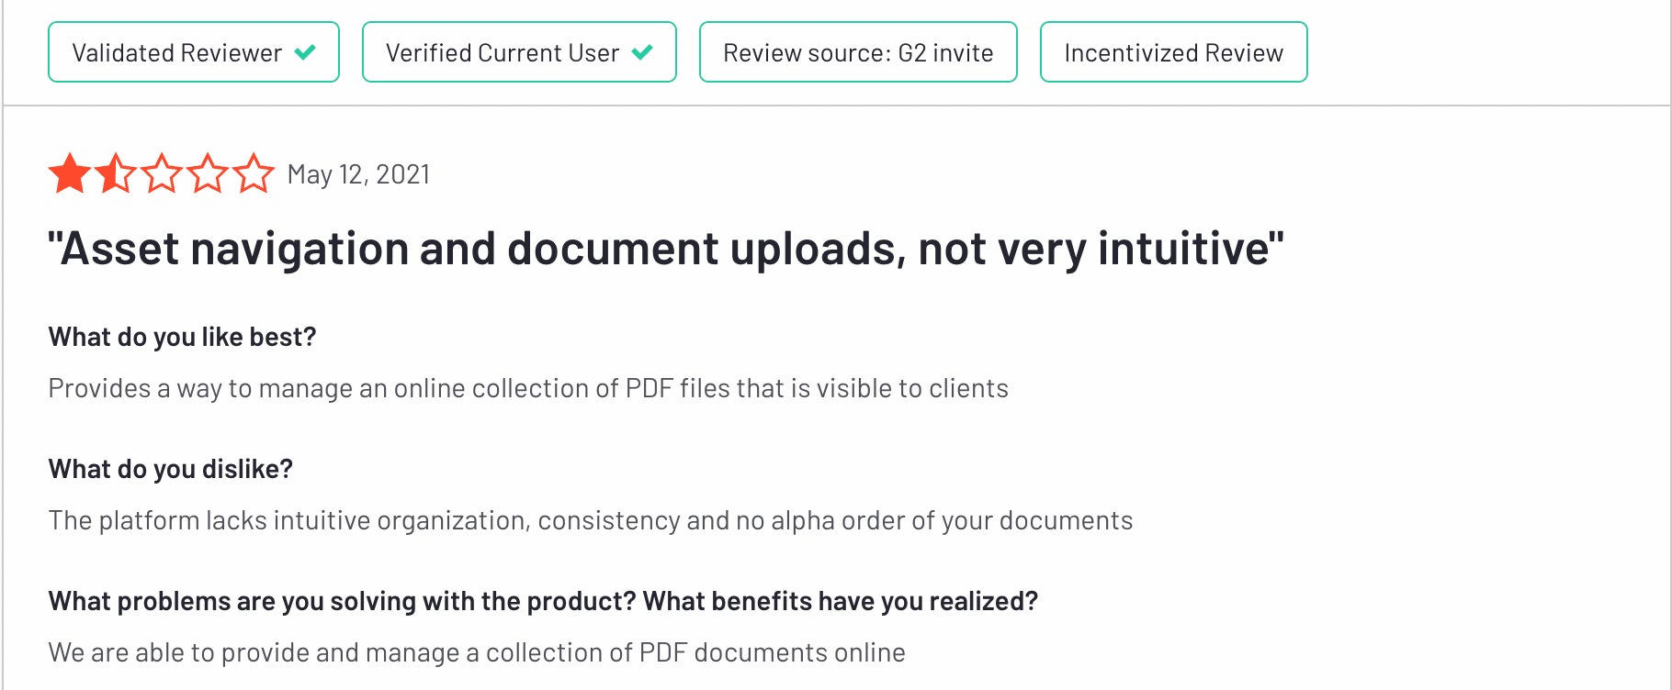Click the Validated Reviewer checkmark icon
Viewport: 1672px width, 690px height.
point(305,52)
